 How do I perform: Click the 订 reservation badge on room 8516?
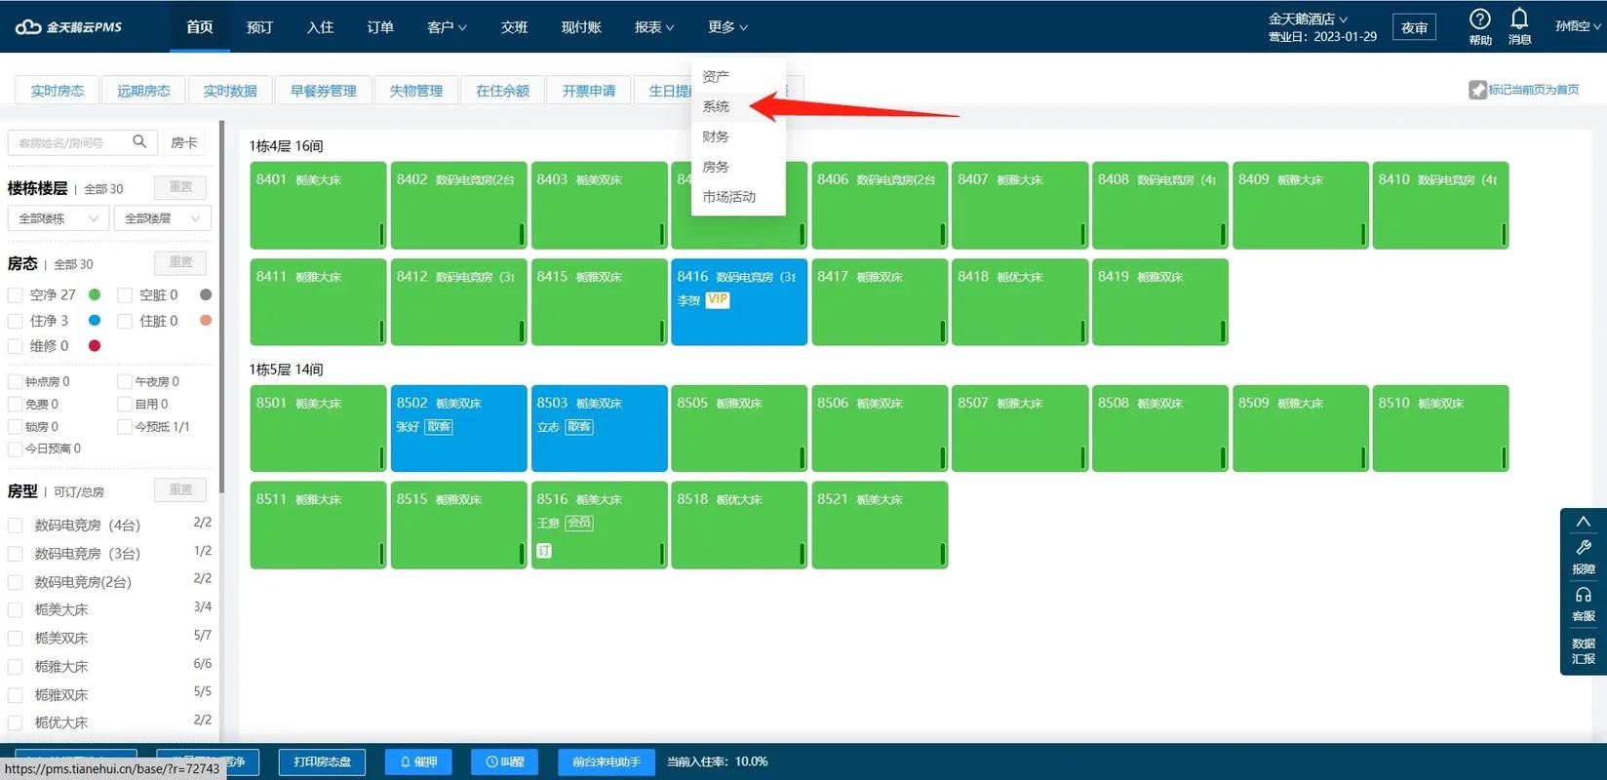[x=544, y=551]
